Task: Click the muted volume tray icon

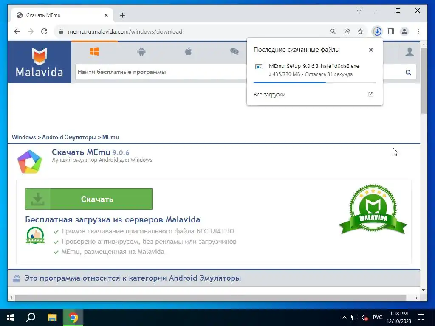Action: pyautogui.click(x=364, y=318)
